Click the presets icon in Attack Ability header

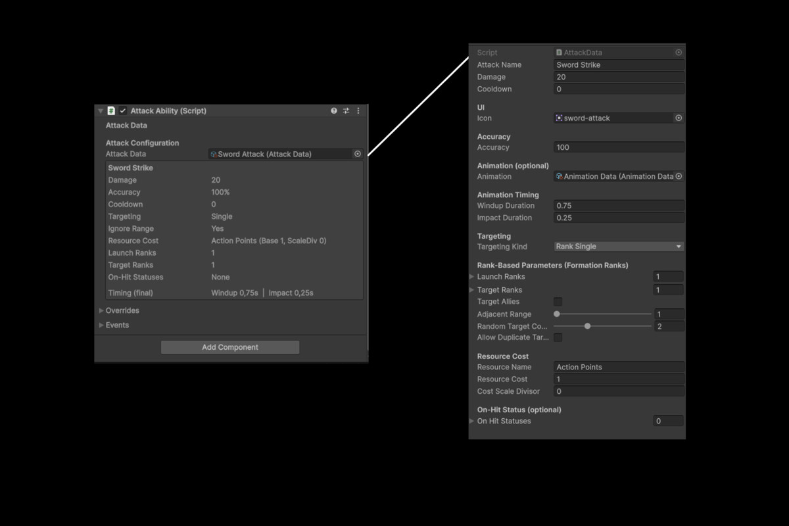pyautogui.click(x=345, y=110)
